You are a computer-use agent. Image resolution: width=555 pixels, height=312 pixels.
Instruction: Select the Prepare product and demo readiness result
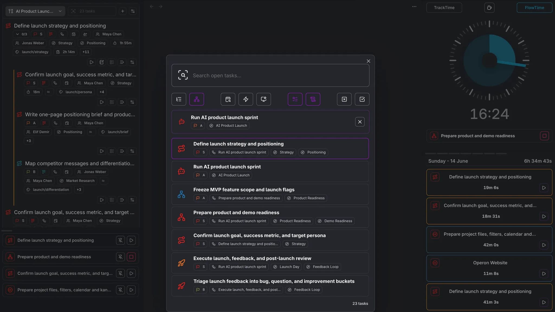click(270, 217)
